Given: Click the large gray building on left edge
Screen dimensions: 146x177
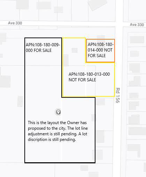Looking at the screenshot, I should point(5,81).
